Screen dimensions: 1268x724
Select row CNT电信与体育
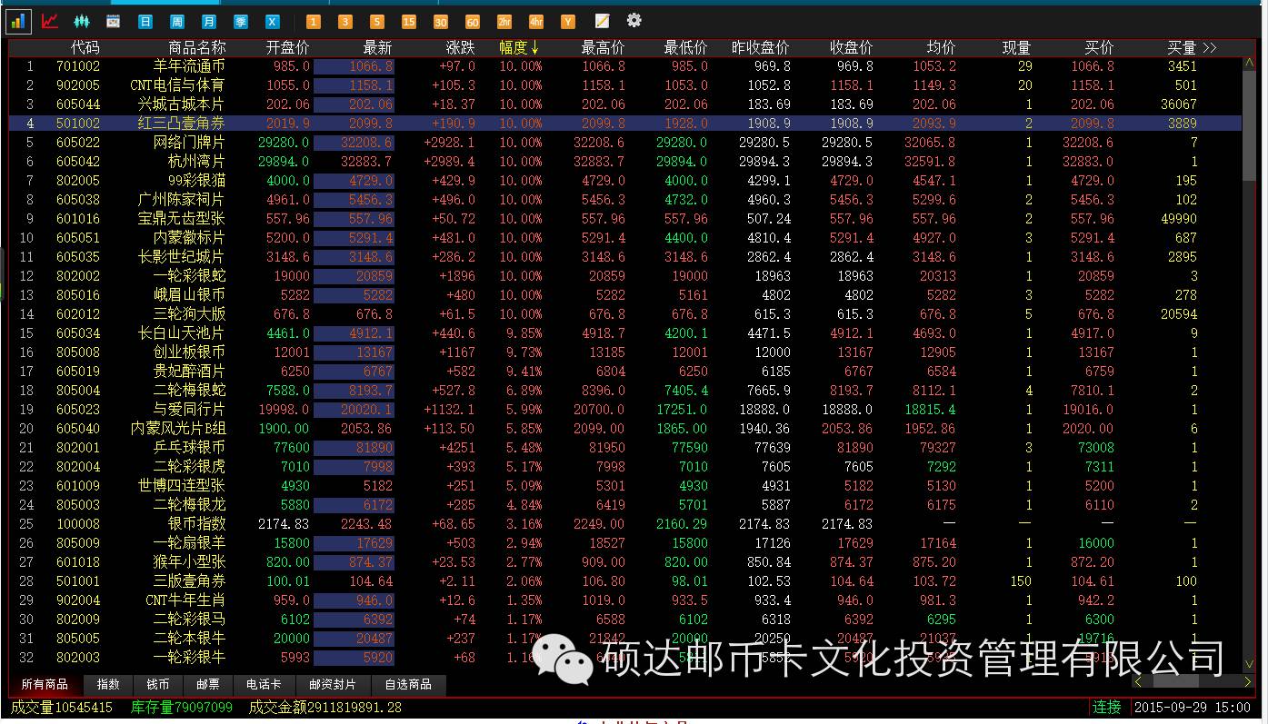coord(625,85)
